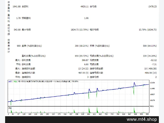Screen dimensions: 164x123
Task: Select the 卖单 (%获利百分比) label
Action: tap(32, 46)
